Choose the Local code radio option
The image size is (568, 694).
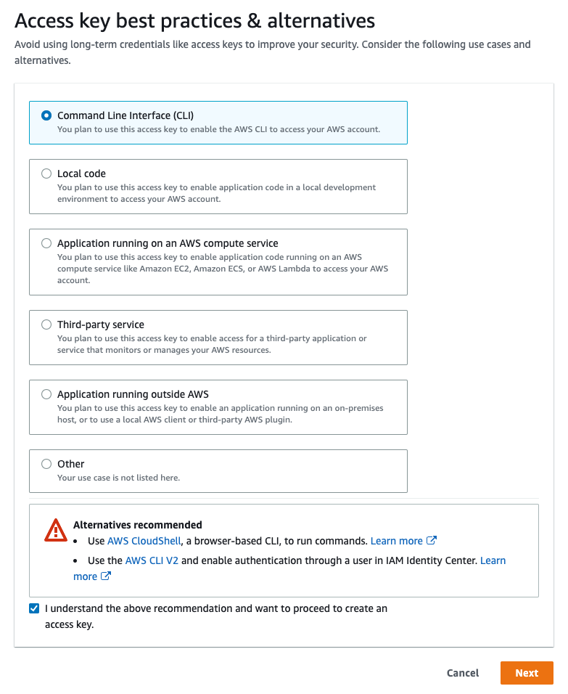46,173
